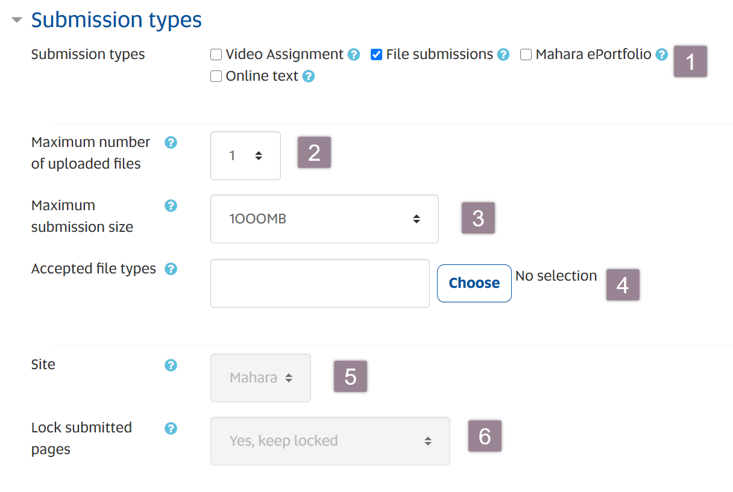Click the Choose button for file types
733x492 pixels.
[474, 283]
